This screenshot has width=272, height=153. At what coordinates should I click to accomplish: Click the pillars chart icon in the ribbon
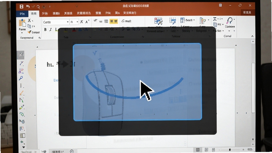coord(202,21)
